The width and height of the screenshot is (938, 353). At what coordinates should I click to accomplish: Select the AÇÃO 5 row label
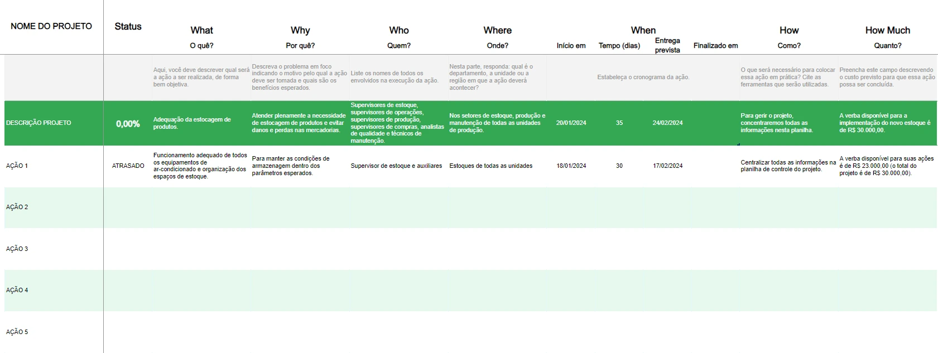[x=17, y=332]
